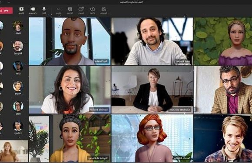The height and width of the screenshot is (163, 252).
Task: Open meeting Notes
Action: [70, 10]
